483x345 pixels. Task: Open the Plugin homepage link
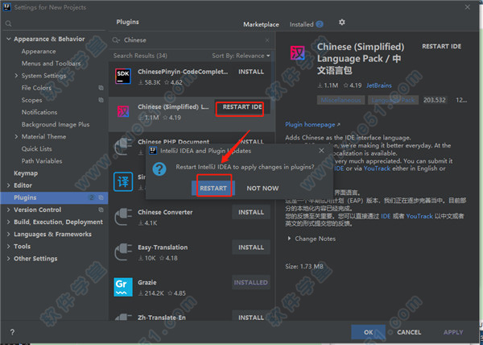[x=309, y=124]
